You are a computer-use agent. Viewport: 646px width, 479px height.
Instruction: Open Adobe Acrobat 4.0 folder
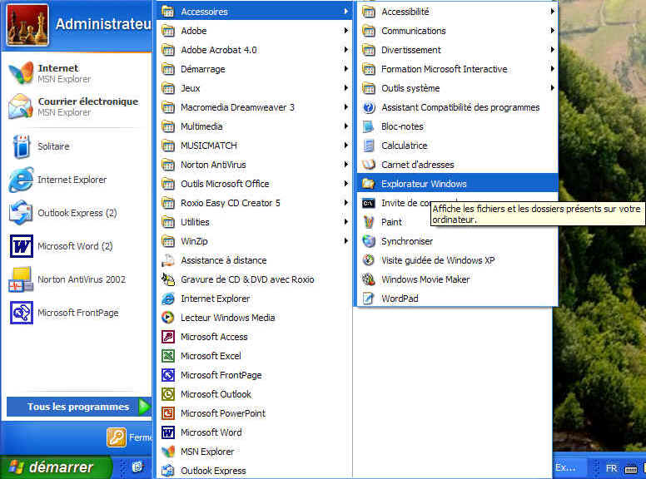click(255, 50)
